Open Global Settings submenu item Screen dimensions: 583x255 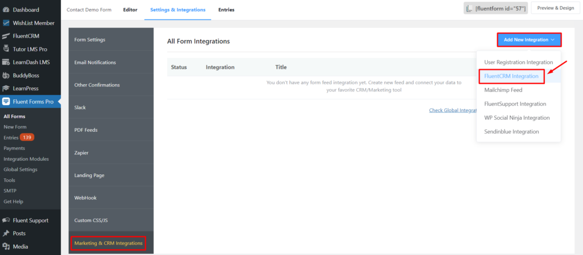tap(20, 169)
